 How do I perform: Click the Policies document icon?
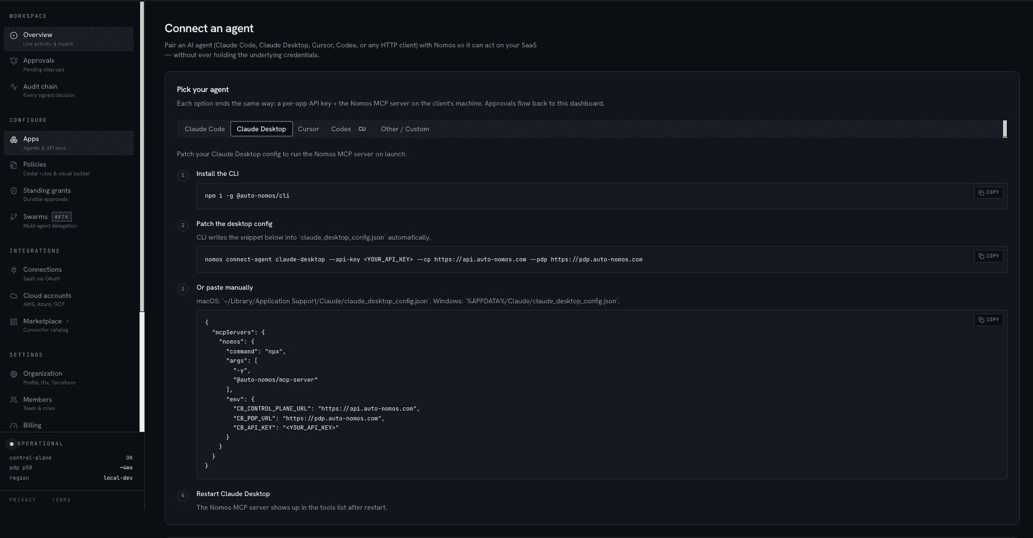coord(14,165)
